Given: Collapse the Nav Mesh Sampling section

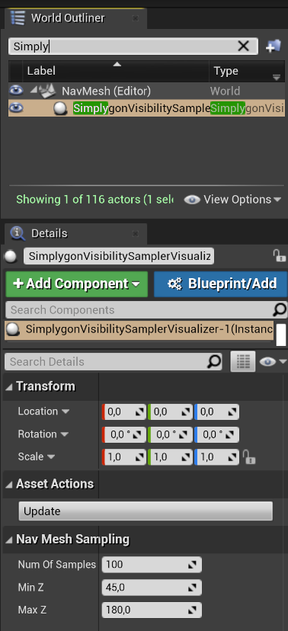Looking at the screenshot, I should click(x=9, y=540).
